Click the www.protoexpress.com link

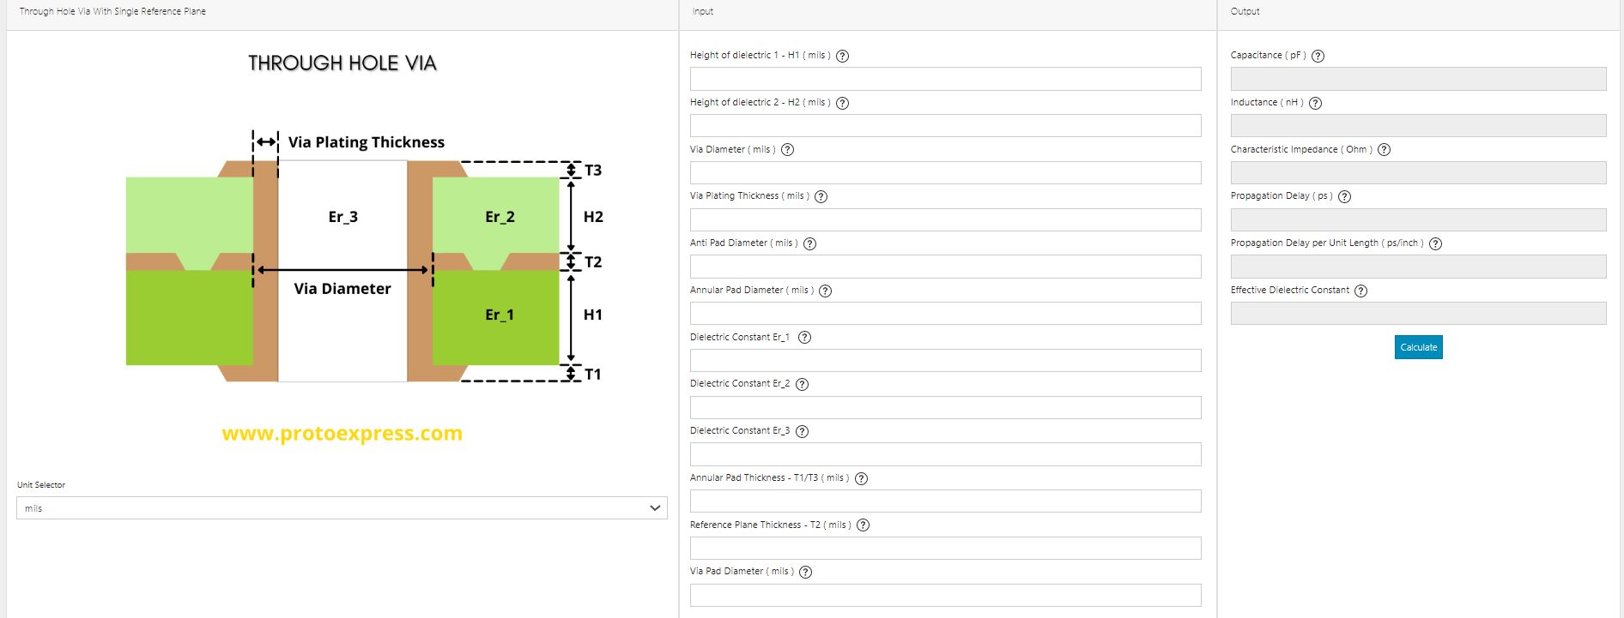pos(342,434)
